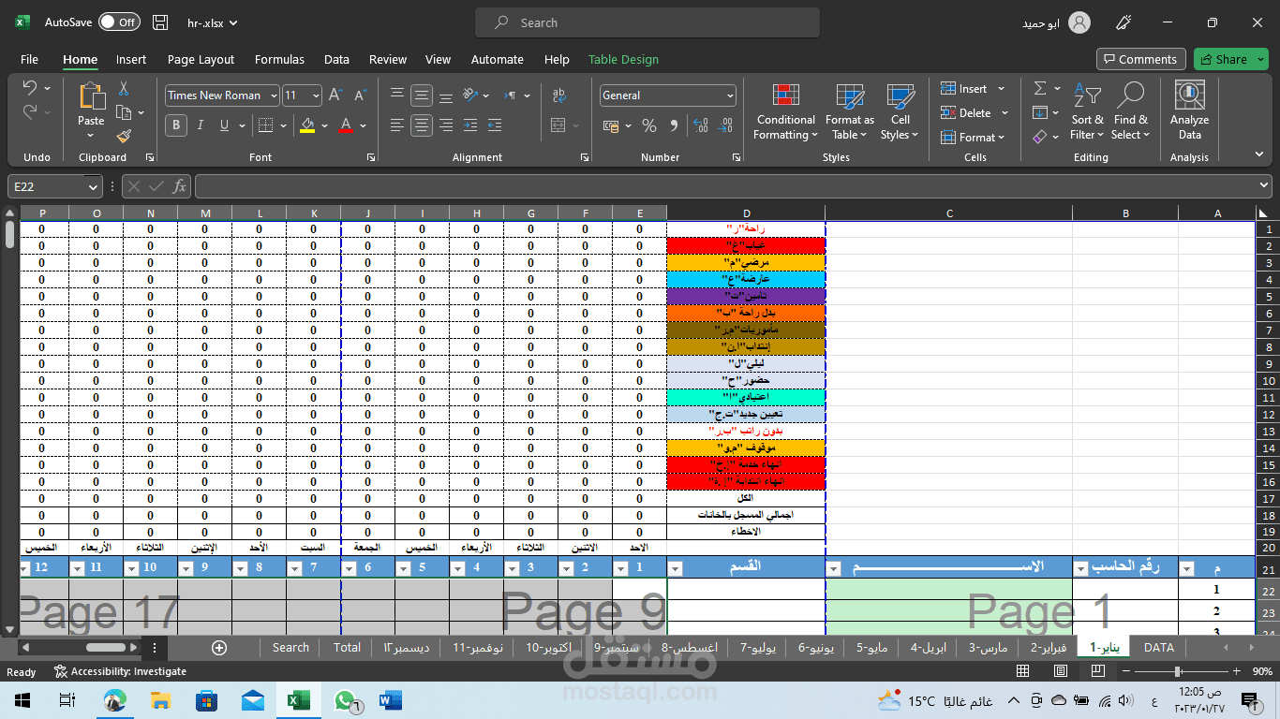Click the Undo arrow icon
Viewport: 1280px width, 719px height.
pyautogui.click(x=30, y=88)
